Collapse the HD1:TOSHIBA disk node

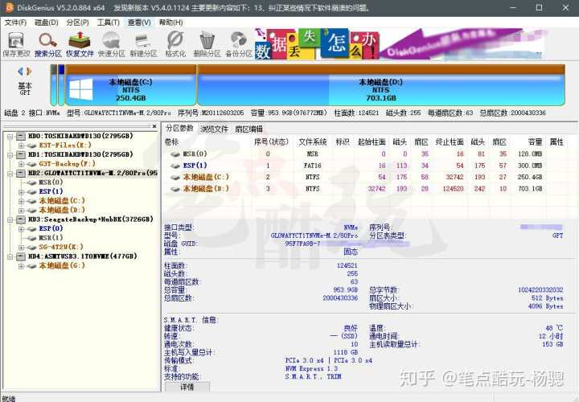[x=10, y=154]
